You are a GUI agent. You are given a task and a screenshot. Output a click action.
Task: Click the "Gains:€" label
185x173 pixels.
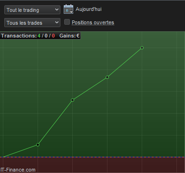click(x=69, y=36)
